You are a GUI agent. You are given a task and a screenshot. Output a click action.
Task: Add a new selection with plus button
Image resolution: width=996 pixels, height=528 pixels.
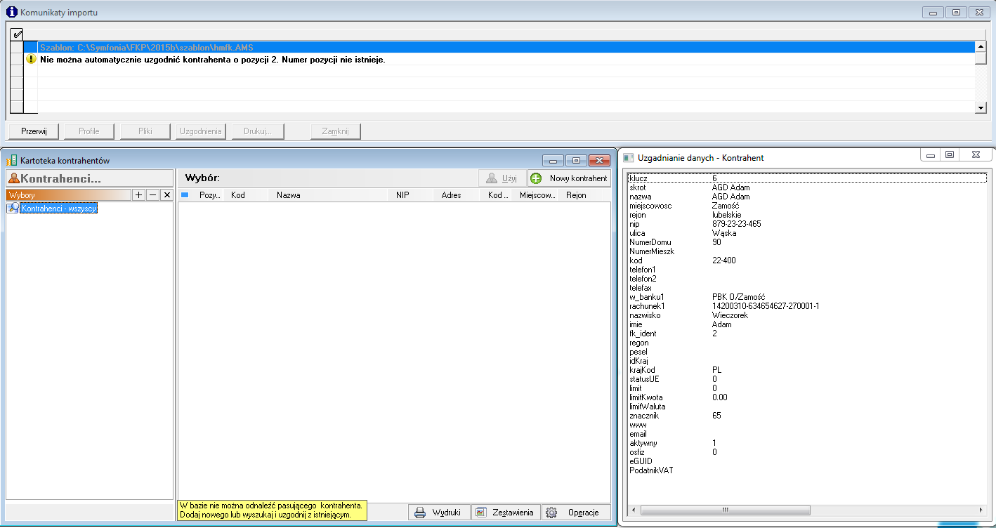pyautogui.click(x=139, y=195)
